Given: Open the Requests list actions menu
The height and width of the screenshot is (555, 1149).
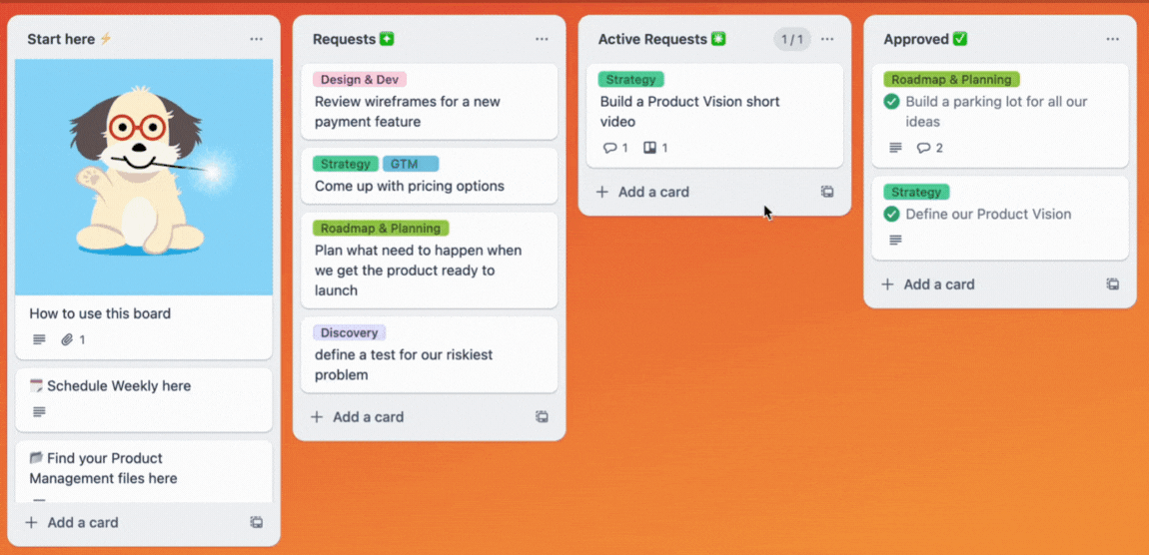Looking at the screenshot, I should (x=542, y=40).
